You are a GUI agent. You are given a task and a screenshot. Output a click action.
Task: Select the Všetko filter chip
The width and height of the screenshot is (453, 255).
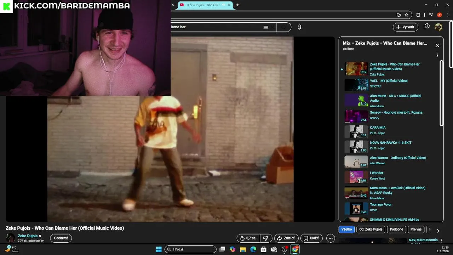tap(346, 229)
